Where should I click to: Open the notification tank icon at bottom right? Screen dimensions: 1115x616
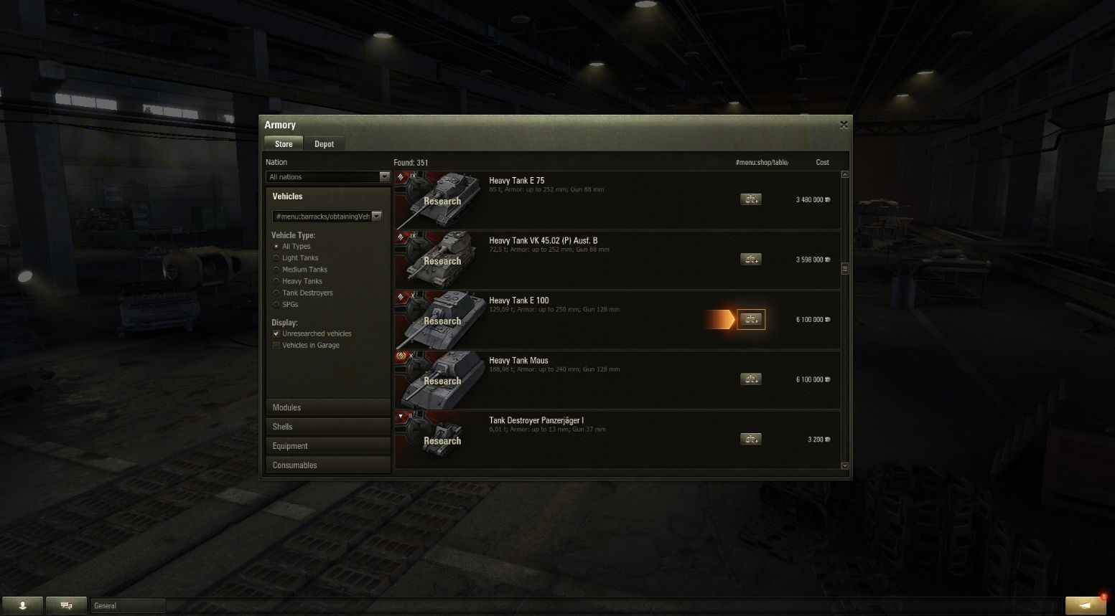1086,605
